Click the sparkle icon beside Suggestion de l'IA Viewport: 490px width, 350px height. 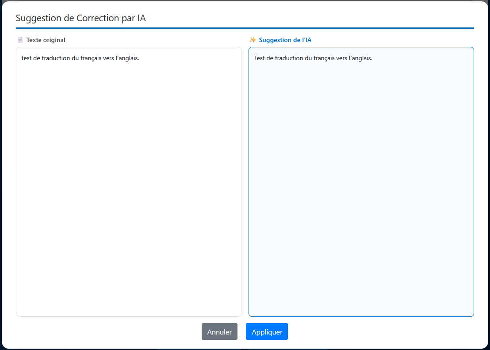click(253, 40)
